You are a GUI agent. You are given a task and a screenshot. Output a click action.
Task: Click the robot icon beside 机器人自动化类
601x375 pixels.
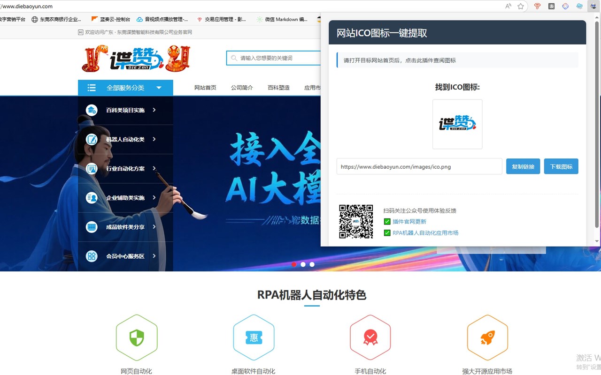pos(92,139)
